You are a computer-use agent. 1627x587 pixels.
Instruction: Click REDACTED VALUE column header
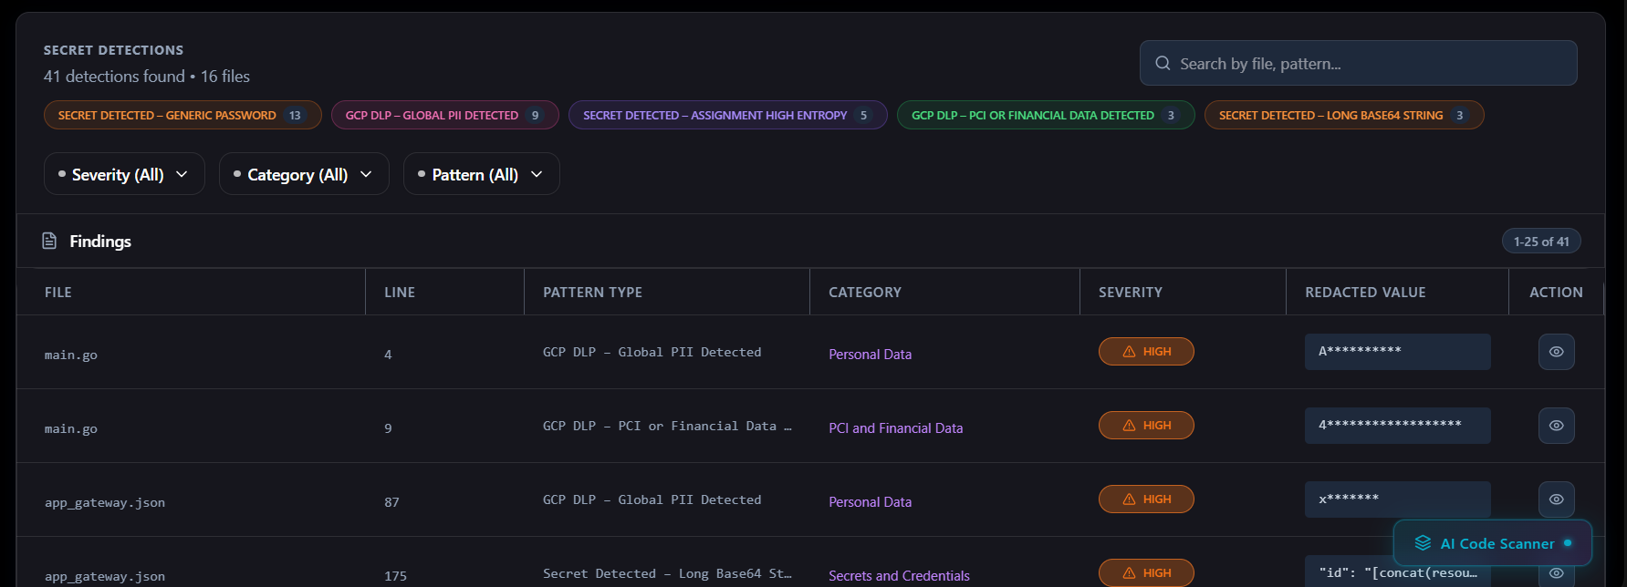1365,293
